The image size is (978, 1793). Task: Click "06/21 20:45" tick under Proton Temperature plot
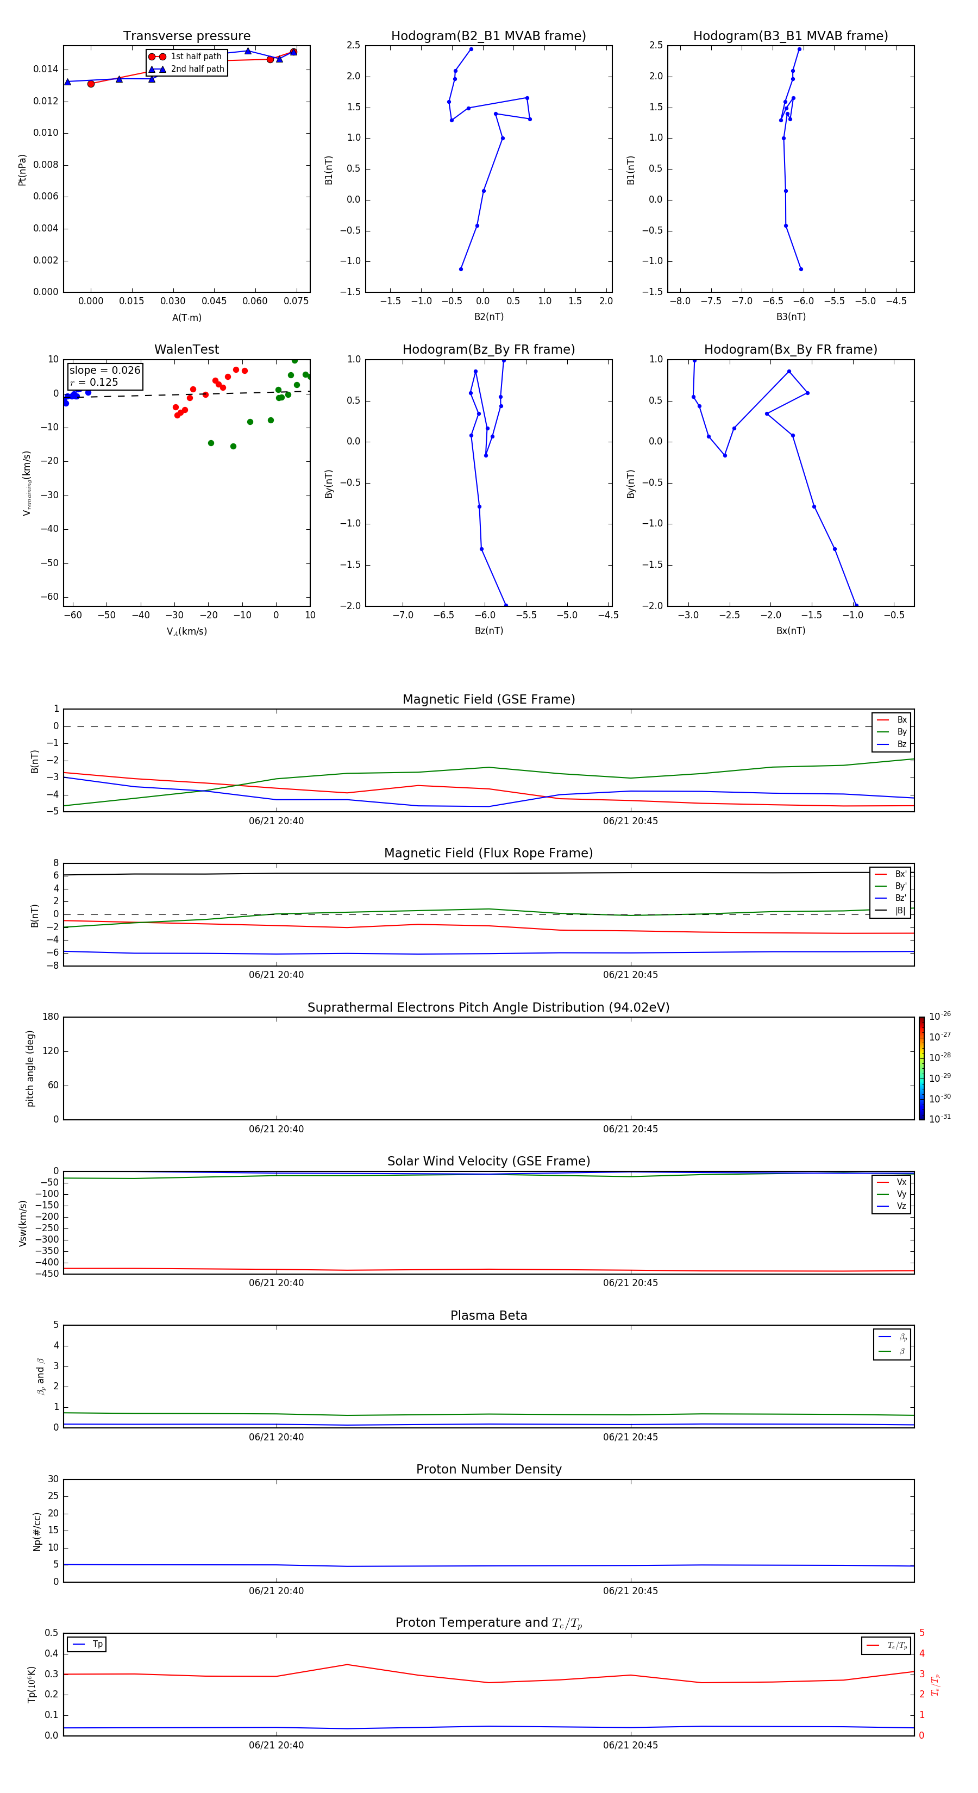[631, 1745]
